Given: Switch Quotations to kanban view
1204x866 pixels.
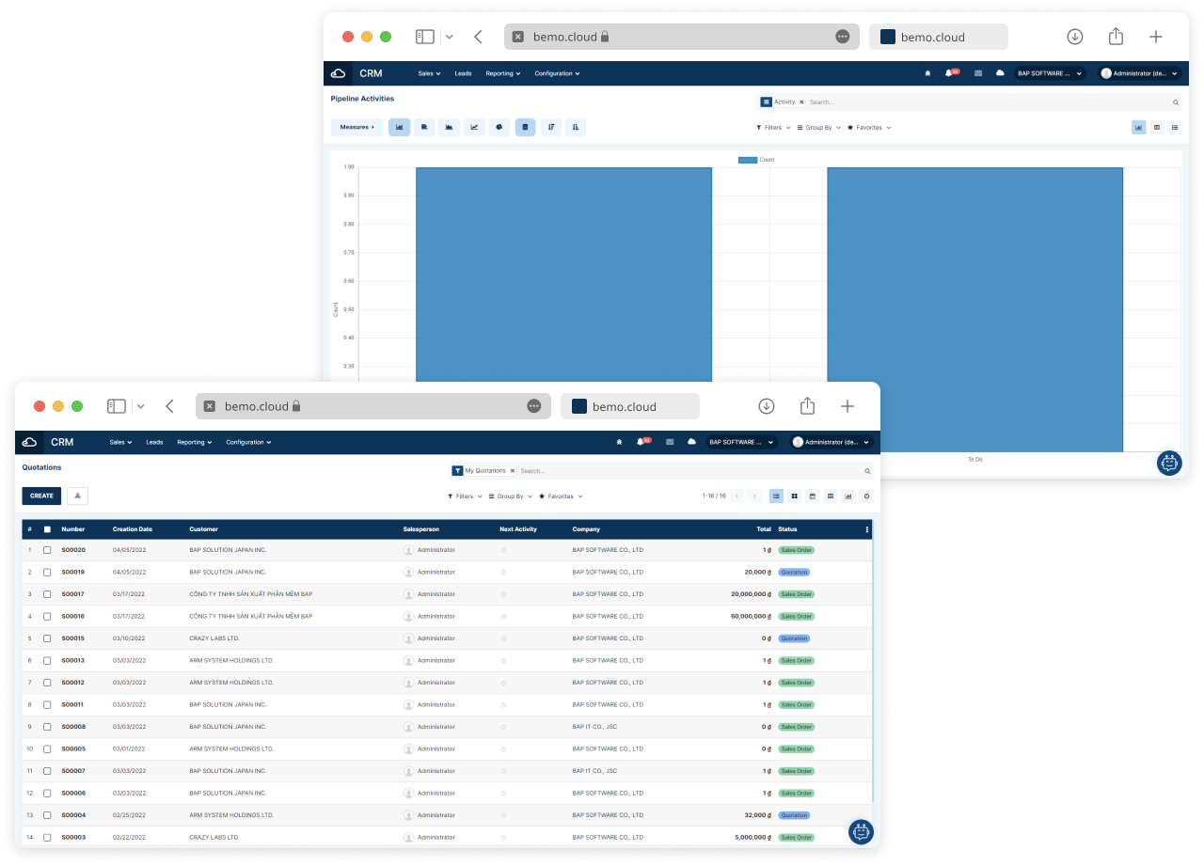Looking at the screenshot, I should (x=795, y=496).
